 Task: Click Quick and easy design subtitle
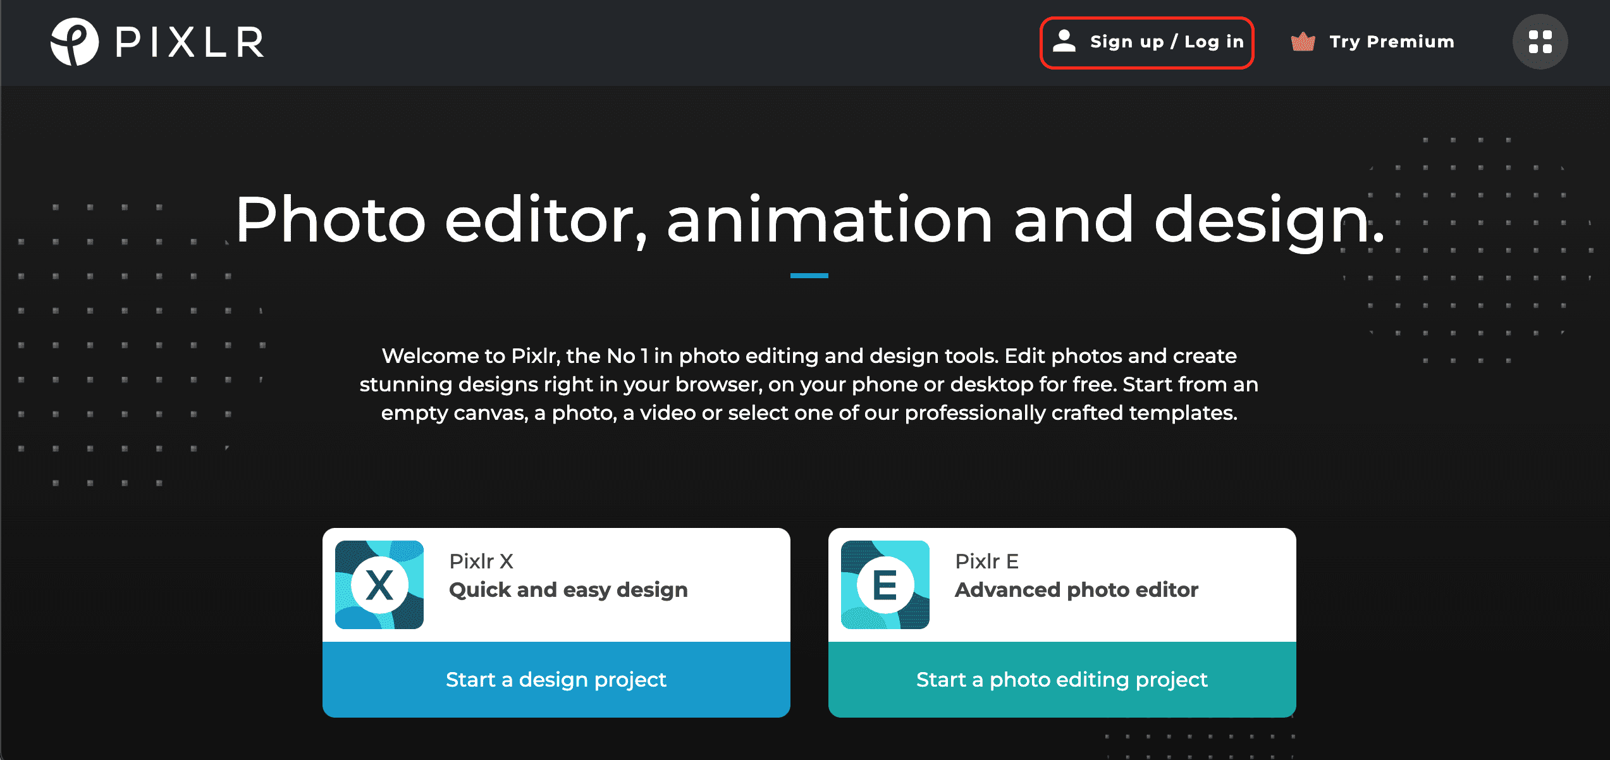point(568,589)
